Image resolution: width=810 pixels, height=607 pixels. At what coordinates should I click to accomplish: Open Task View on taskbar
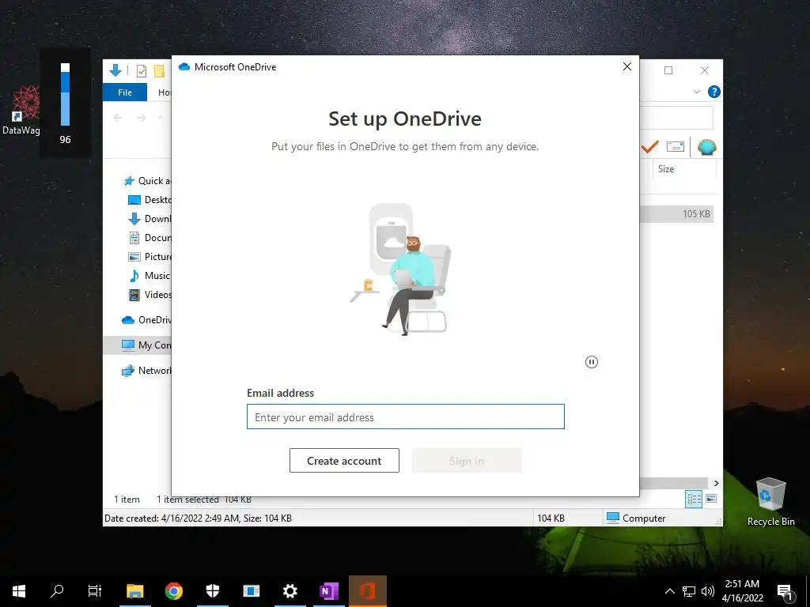tap(95, 591)
